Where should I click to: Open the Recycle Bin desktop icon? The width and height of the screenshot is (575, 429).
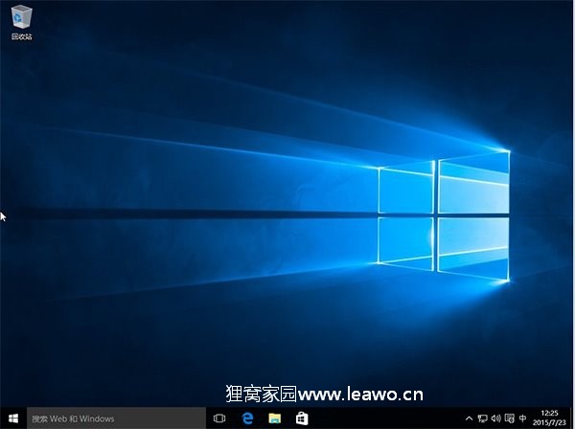(x=22, y=22)
